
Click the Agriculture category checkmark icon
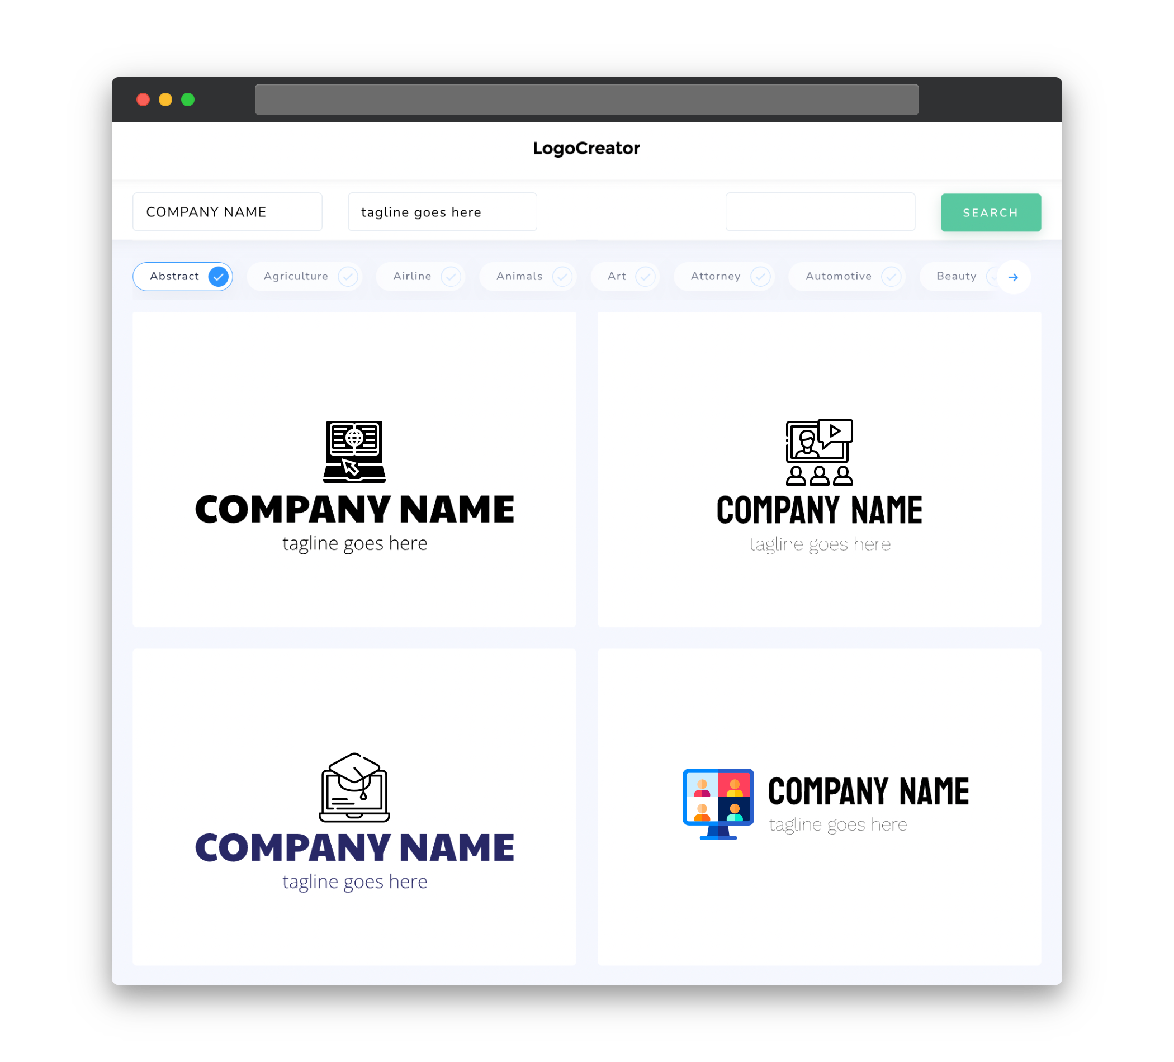(348, 276)
